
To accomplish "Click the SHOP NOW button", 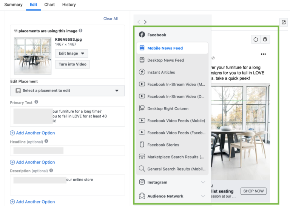I will pyautogui.click(x=253, y=191).
